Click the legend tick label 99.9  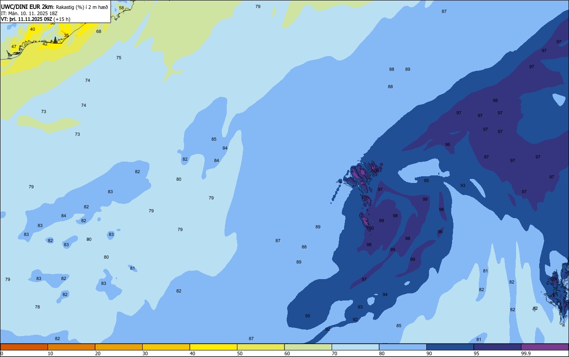coord(526,353)
